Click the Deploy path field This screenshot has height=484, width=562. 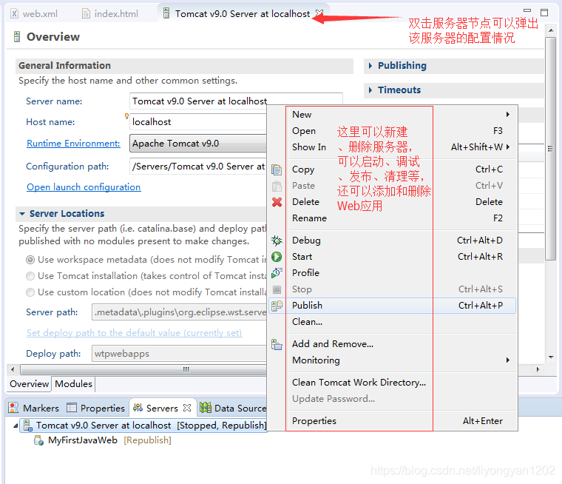pos(179,354)
